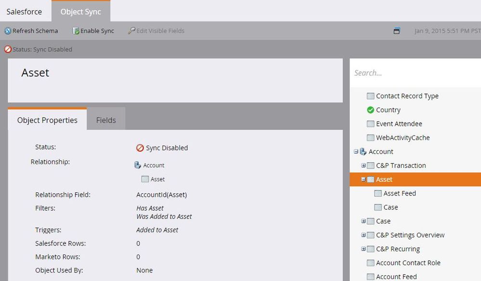This screenshot has width=481, height=281.
Task: Click the Was Added to Asset filter
Action: (x=164, y=217)
